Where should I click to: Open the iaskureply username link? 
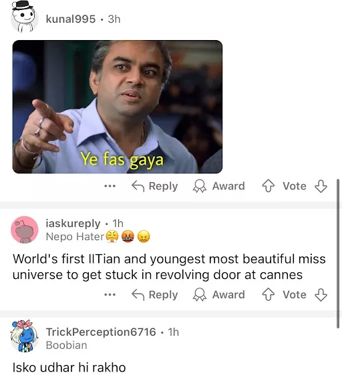[73, 224]
